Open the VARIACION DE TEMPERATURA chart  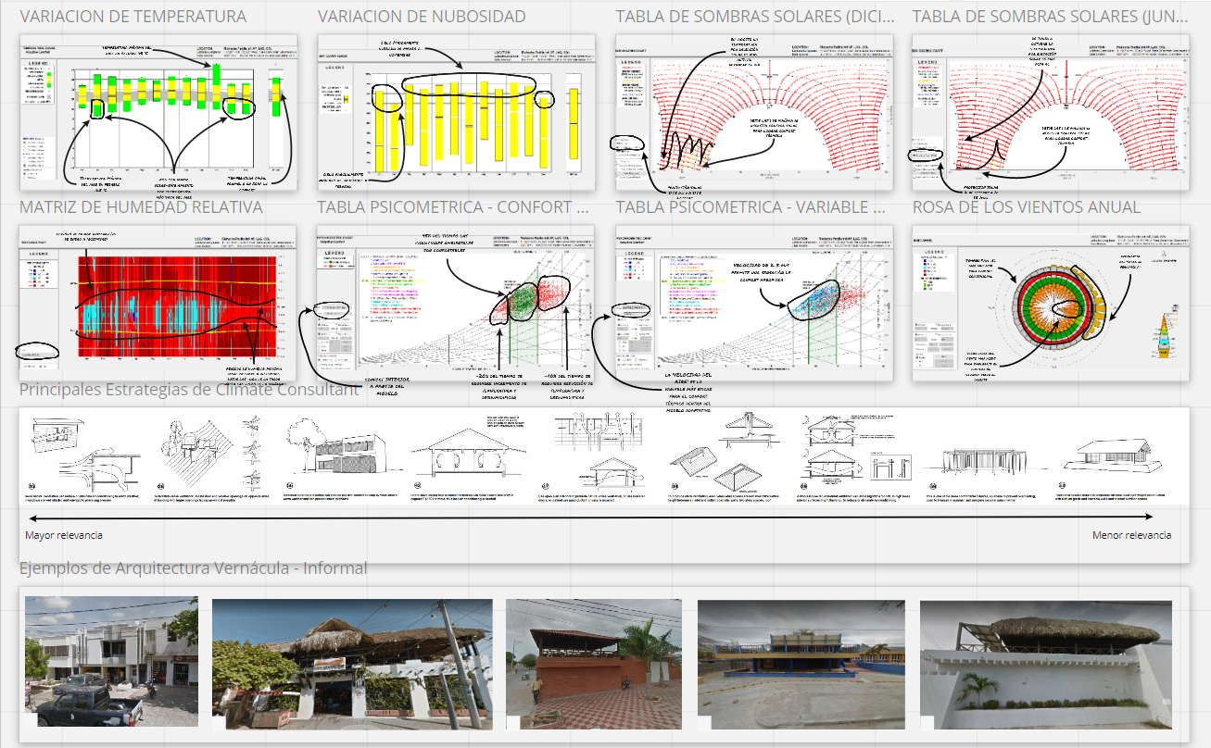pyautogui.click(x=158, y=111)
